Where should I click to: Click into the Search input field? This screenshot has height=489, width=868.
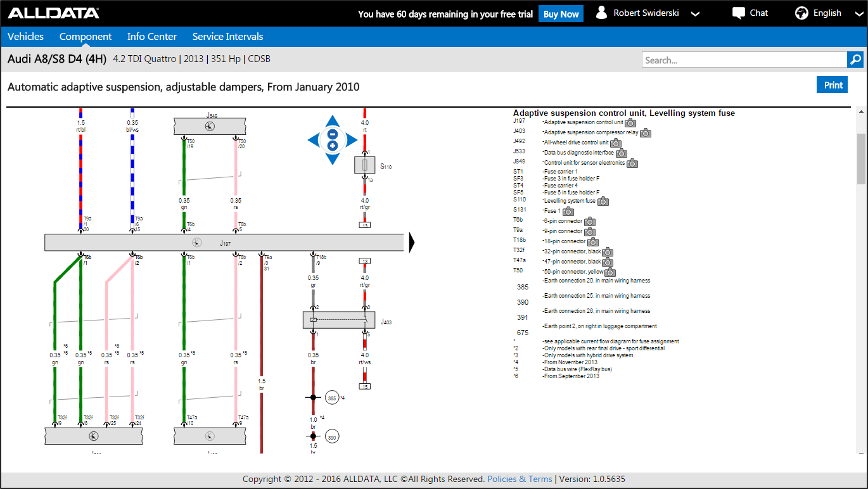pyautogui.click(x=744, y=60)
